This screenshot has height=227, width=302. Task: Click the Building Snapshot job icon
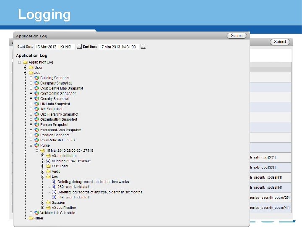(x=36, y=78)
